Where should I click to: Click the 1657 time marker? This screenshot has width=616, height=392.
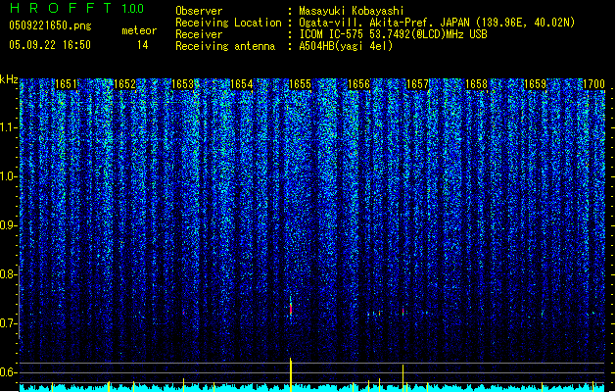click(x=417, y=84)
